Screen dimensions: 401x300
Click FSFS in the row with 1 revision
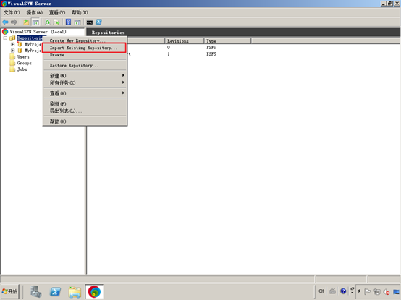coord(211,54)
